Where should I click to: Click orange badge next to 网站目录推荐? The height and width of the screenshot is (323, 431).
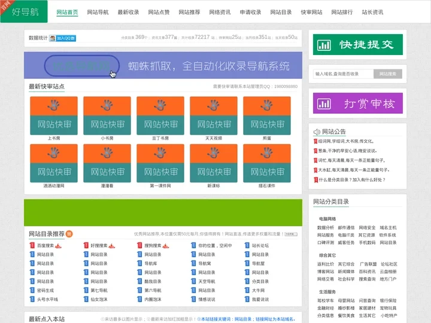point(69,234)
